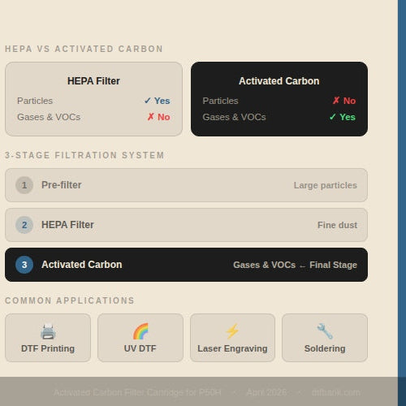The width and height of the screenshot is (406, 406).
Task: Open the HEPA Filter comparison card title
Action: [x=93, y=81]
